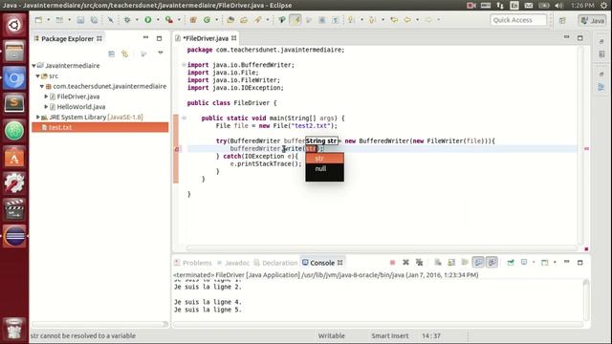Open Package Explorer view menu arrow
612x344 pixels.
point(161,53)
